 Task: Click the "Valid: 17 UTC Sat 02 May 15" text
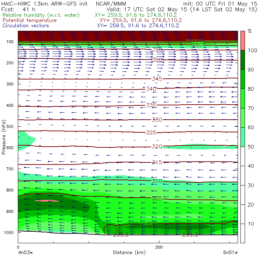click(x=147, y=9)
